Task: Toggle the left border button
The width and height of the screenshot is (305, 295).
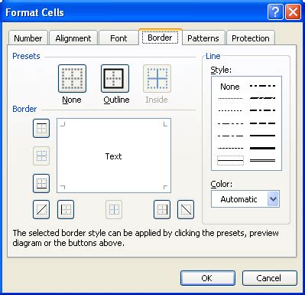Action: [x=66, y=210]
